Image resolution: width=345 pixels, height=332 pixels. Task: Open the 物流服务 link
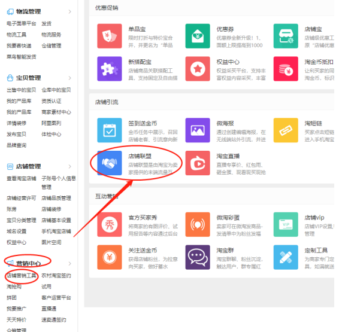coord(52,35)
